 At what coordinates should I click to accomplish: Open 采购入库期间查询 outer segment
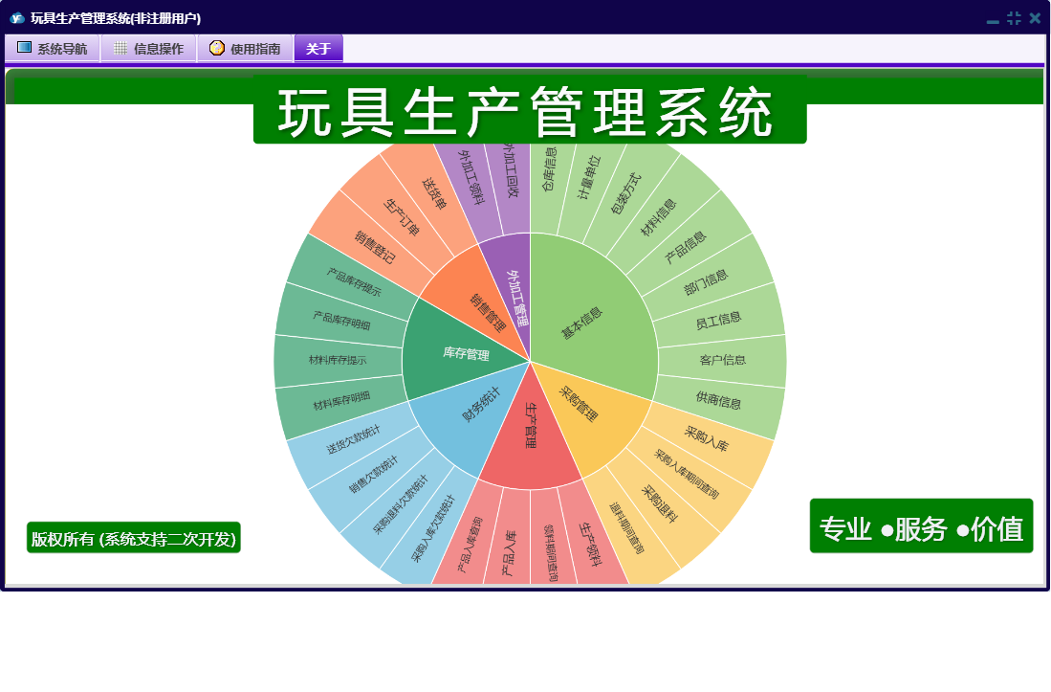tap(688, 475)
